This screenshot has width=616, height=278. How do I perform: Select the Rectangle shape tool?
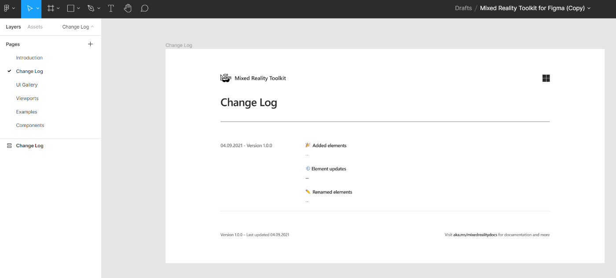[70, 8]
